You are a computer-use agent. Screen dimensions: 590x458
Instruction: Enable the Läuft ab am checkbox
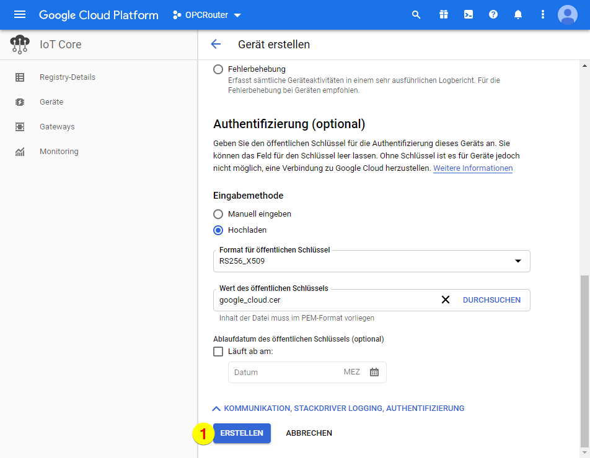[x=218, y=352]
